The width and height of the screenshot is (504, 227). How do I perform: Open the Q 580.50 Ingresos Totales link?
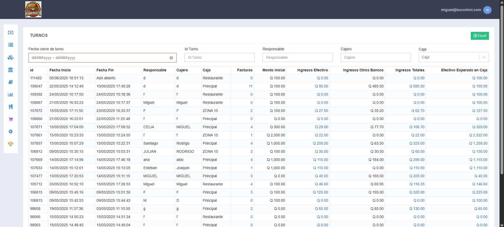click(417, 86)
